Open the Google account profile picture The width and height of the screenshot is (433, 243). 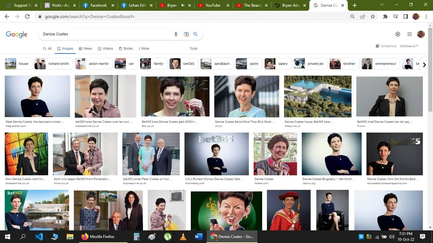[421, 34]
